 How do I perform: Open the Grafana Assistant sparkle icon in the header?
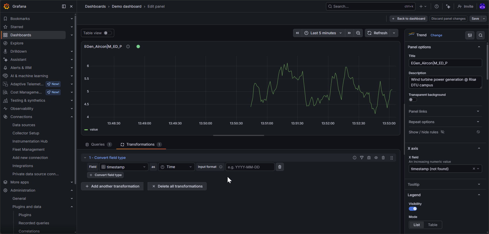click(x=448, y=6)
